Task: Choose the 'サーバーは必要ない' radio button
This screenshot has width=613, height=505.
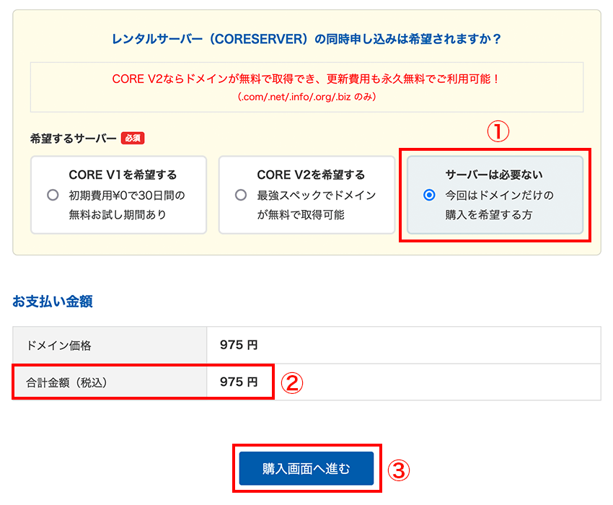Action: (x=429, y=195)
